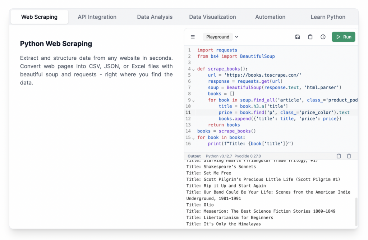Open the Playground dropdown
The width and height of the screenshot is (368, 240).
tap(221, 37)
